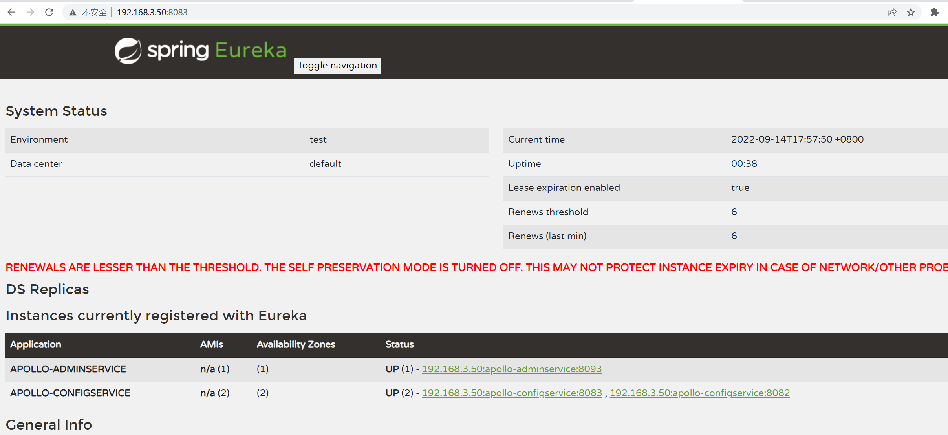Image resolution: width=948 pixels, height=435 pixels.
Task: Reload the page with refresh icon
Action: pyautogui.click(x=49, y=12)
